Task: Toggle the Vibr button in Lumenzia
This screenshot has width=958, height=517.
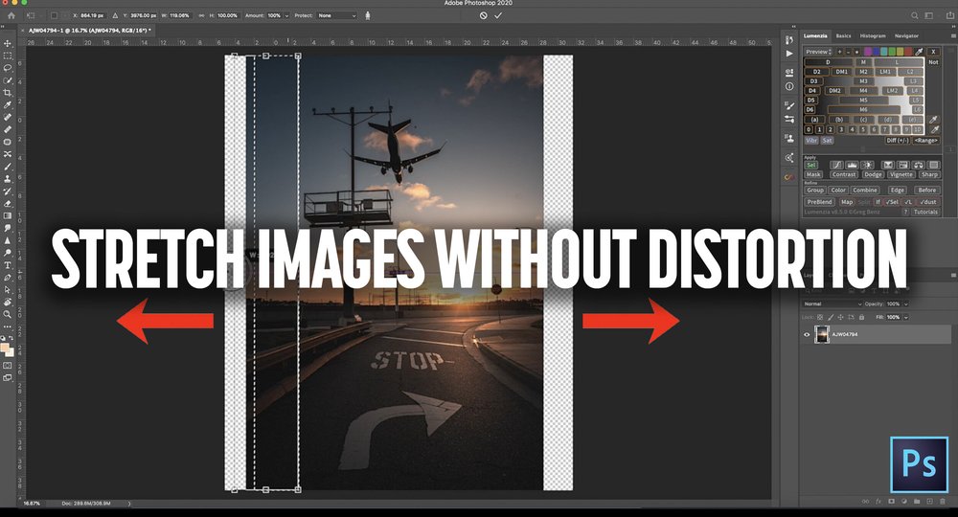Action: [810, 141]
